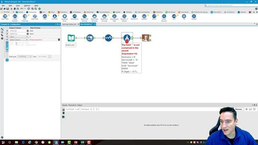Select the Random % Sample tool
258x145 pixels.
click(124, 18)
